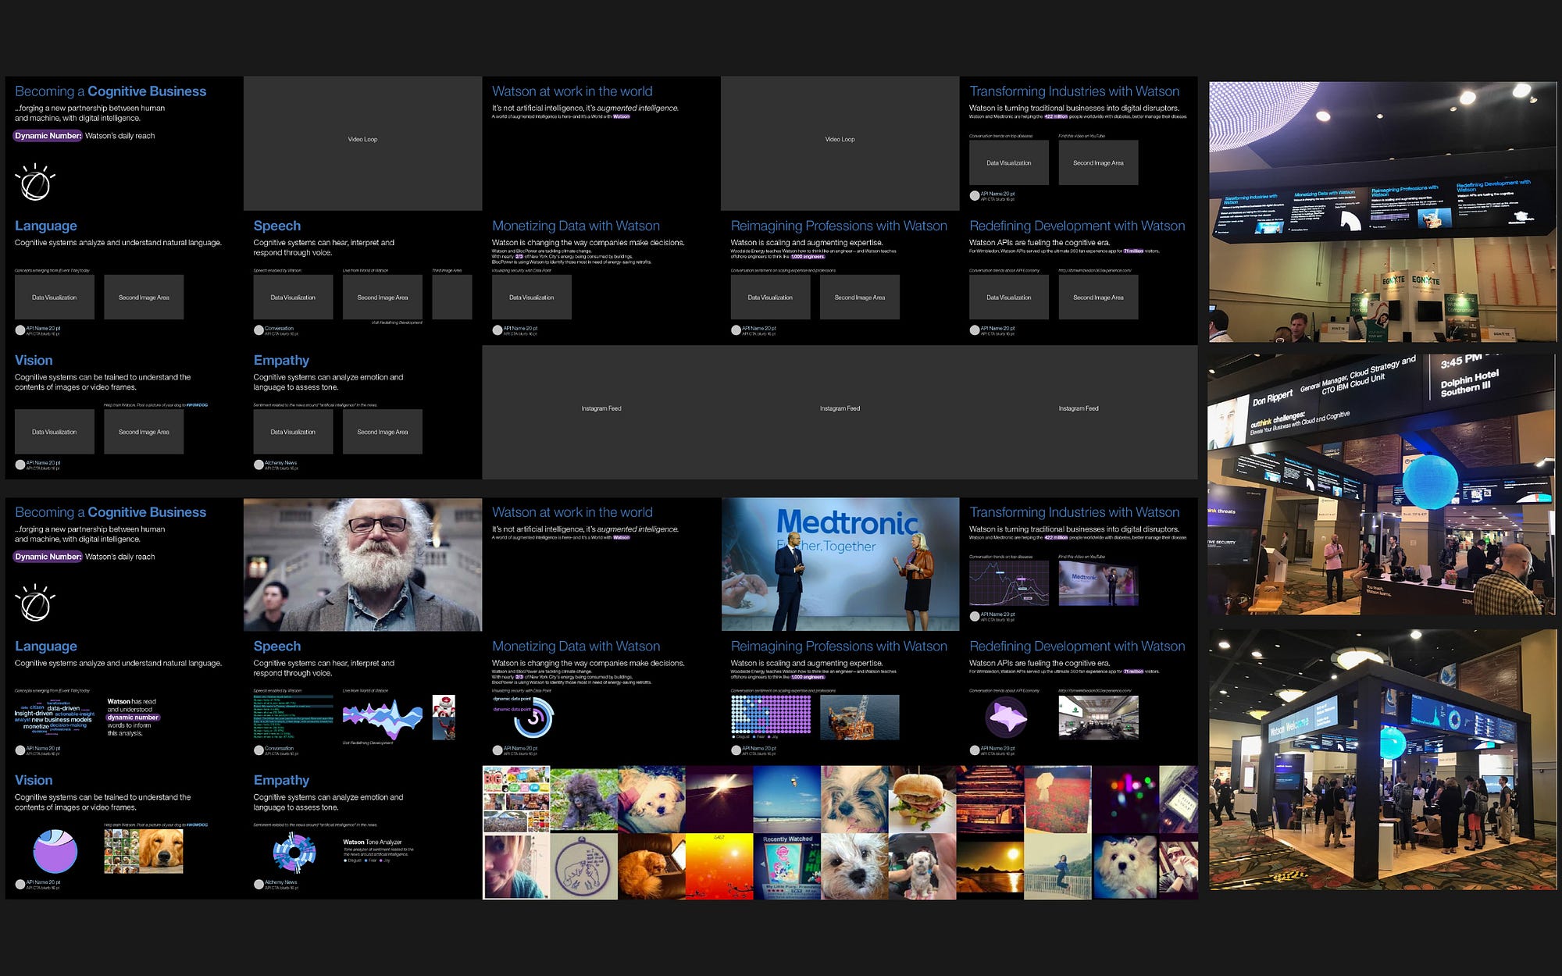
Task: Select the Video Loop placeholder beside Transforming Industries heading
Action: click(x=840, y=143)
